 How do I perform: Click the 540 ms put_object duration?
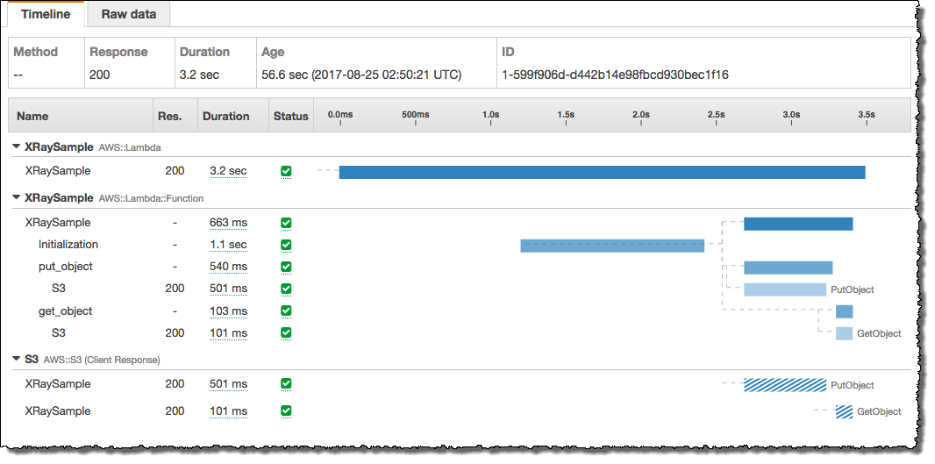(228, 267)
